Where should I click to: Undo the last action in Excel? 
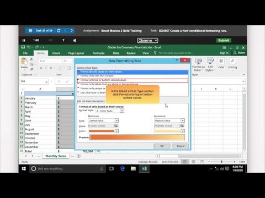click(29, 47)
